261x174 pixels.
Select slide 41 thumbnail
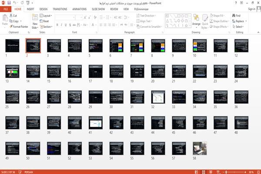click(96, 123)
